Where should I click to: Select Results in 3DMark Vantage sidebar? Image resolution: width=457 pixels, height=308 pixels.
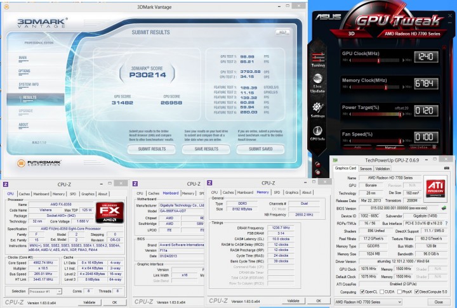(x=36, y=99)
